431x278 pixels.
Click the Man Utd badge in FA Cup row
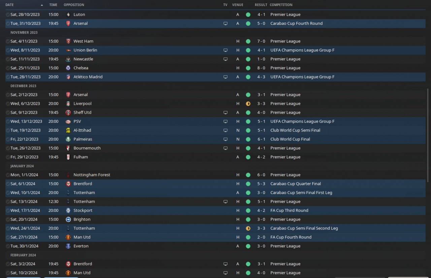(68, 237)
